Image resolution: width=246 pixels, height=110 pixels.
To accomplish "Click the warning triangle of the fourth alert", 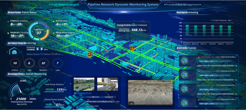I will [x=199, y=100].
